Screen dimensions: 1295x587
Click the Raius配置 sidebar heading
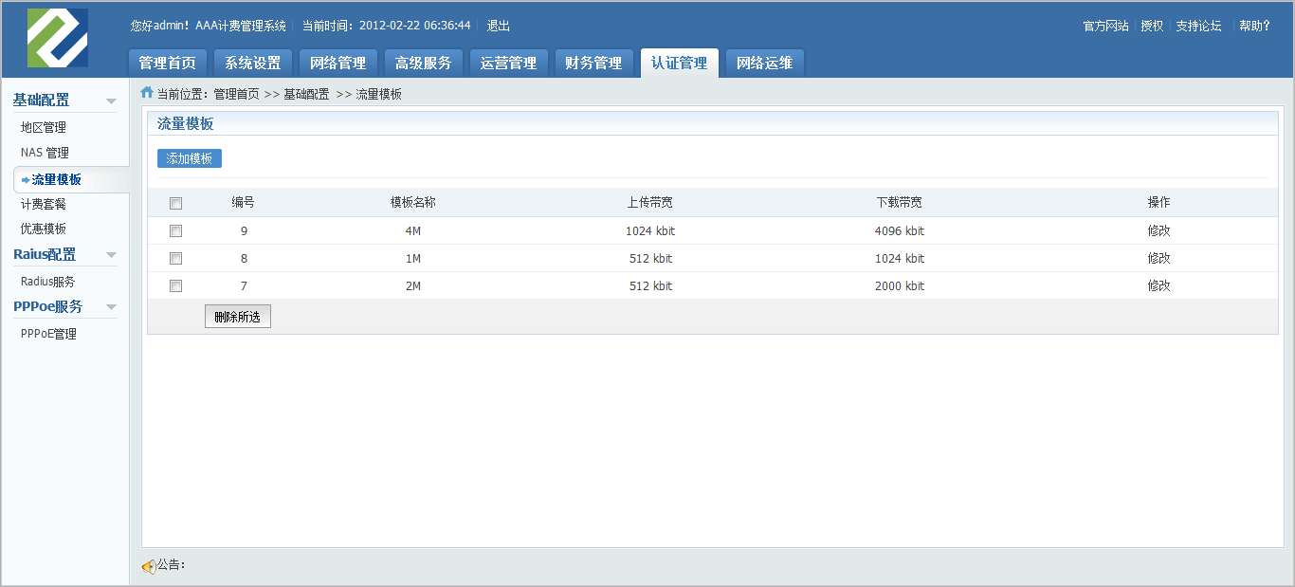(x=45, y=254)
